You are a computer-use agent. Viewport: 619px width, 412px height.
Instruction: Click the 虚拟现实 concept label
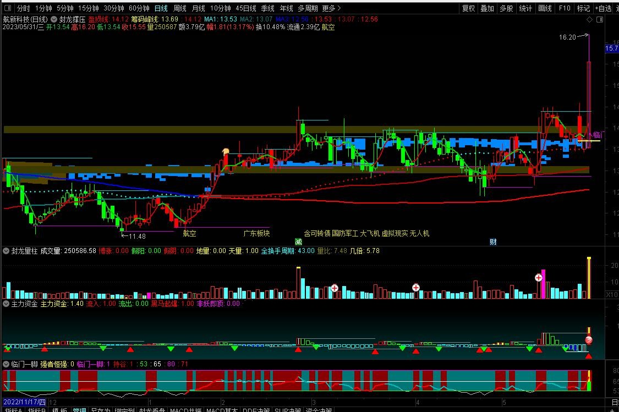[x=395, y=233]
